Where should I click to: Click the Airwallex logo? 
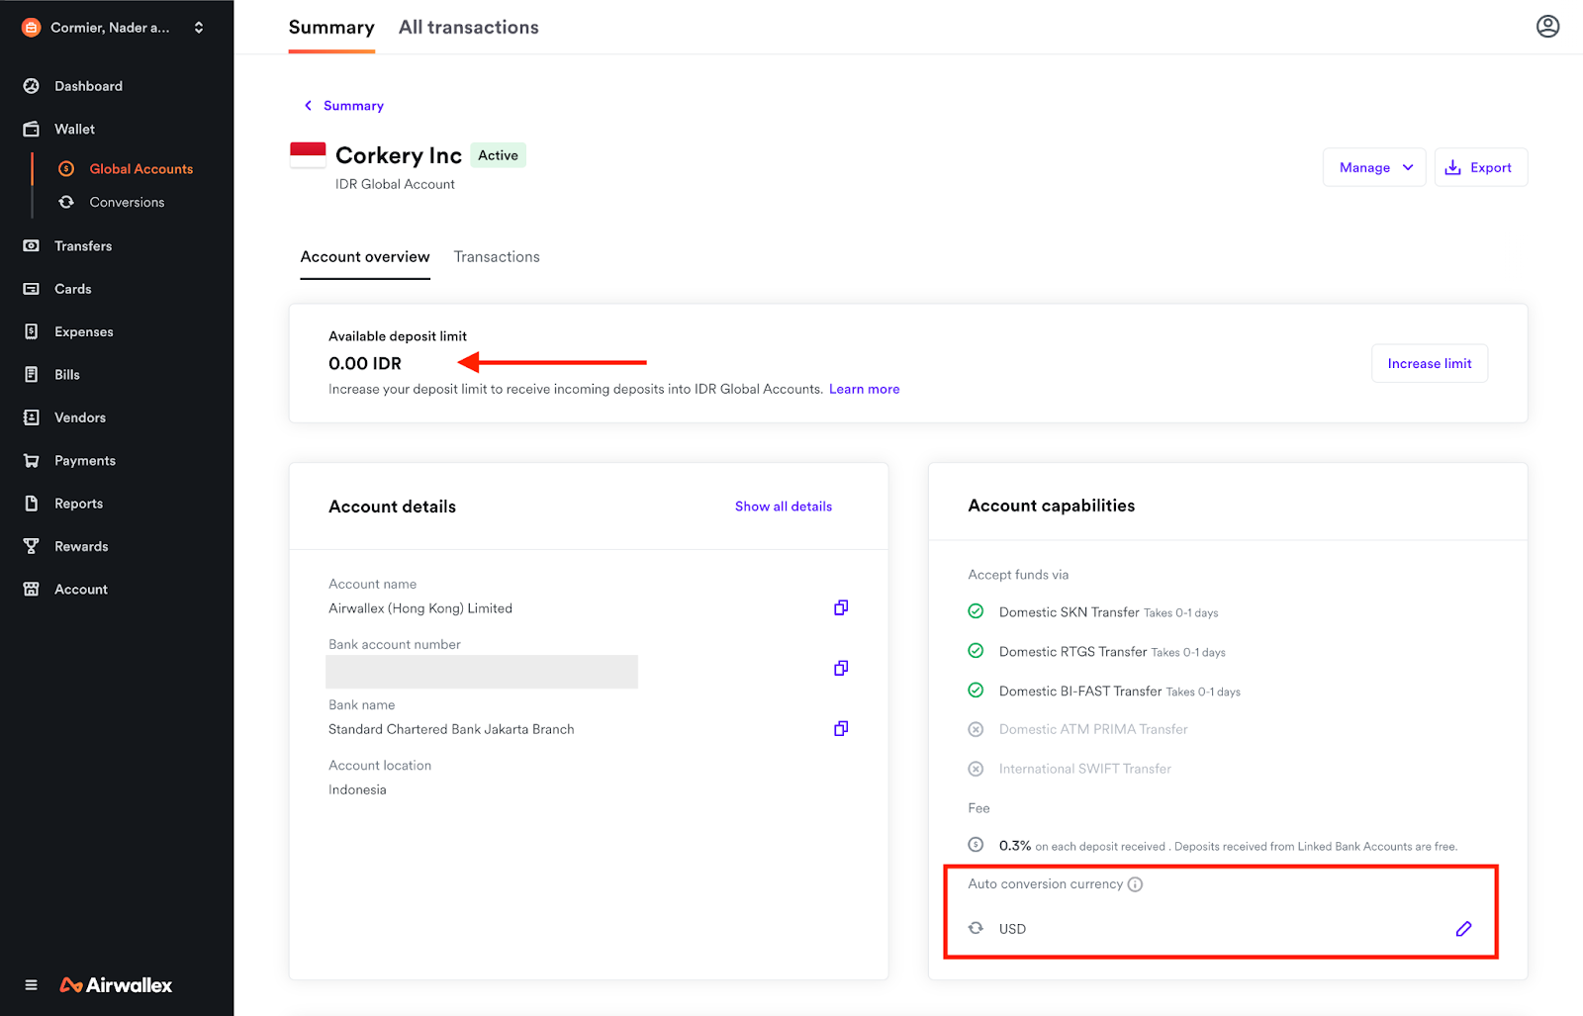pos(116,985)
